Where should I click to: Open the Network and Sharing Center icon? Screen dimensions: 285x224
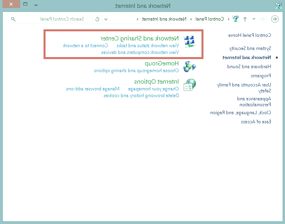[x=190, y=42]
